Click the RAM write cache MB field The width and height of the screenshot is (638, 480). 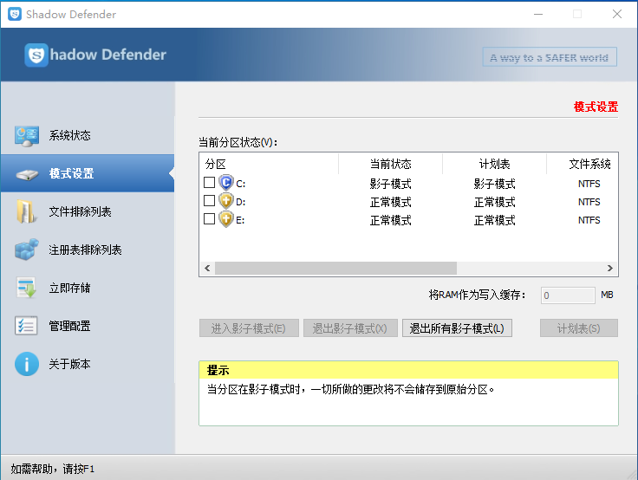coord(568,295)
